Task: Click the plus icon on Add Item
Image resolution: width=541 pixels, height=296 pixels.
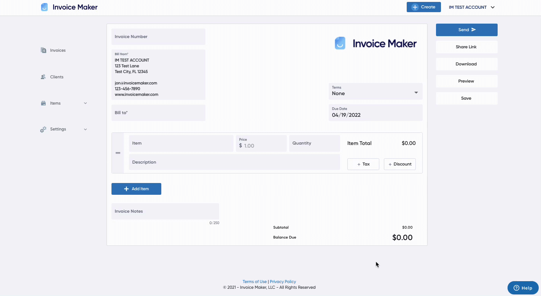Action: (126, 189)
